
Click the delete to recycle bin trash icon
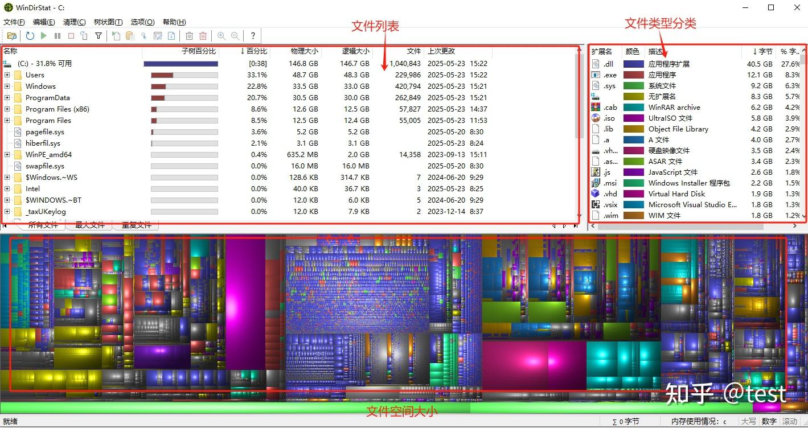pos(190,35)
